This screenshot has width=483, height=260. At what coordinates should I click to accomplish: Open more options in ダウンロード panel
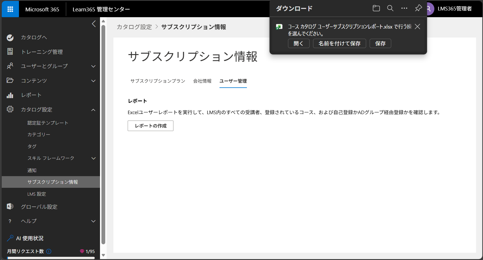(404, 8)
